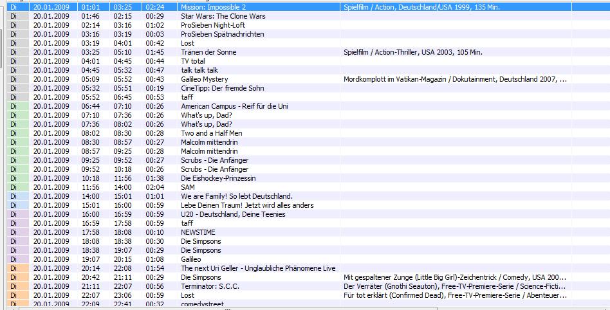Click the Tränen der Sonne description text
The height and width of the screenshot is (310, 610).
412,52
